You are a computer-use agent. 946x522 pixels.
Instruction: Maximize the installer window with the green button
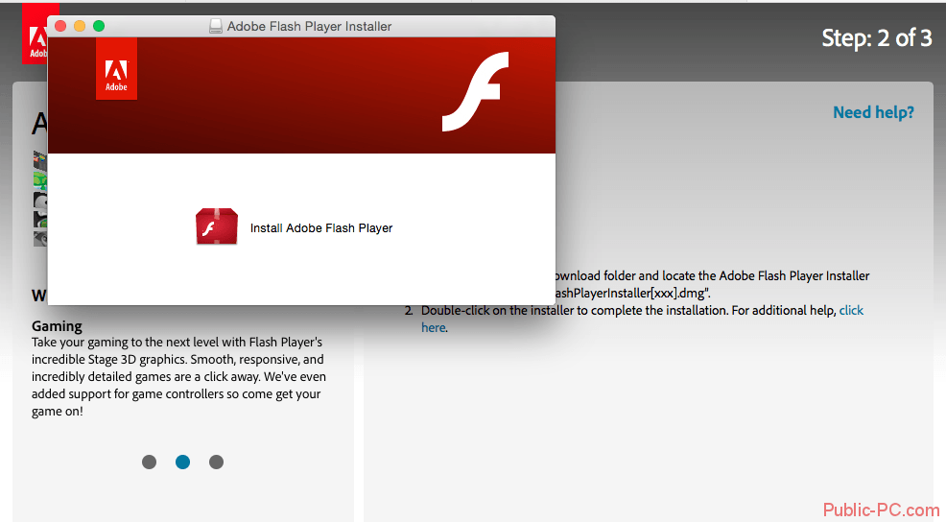tap(99, 26)
